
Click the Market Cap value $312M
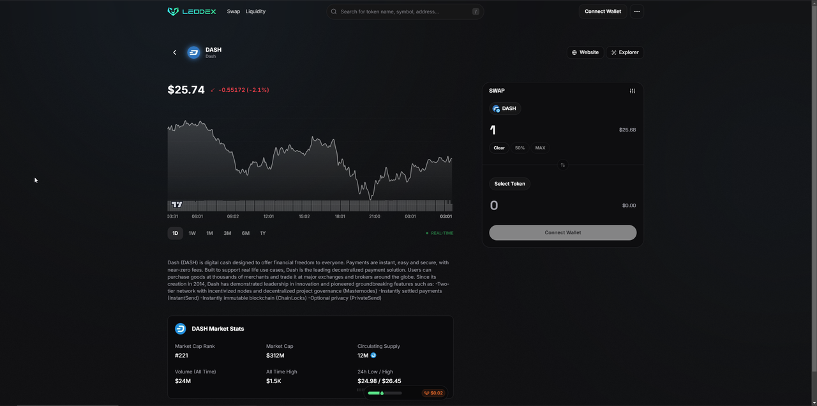coord(275,356)
